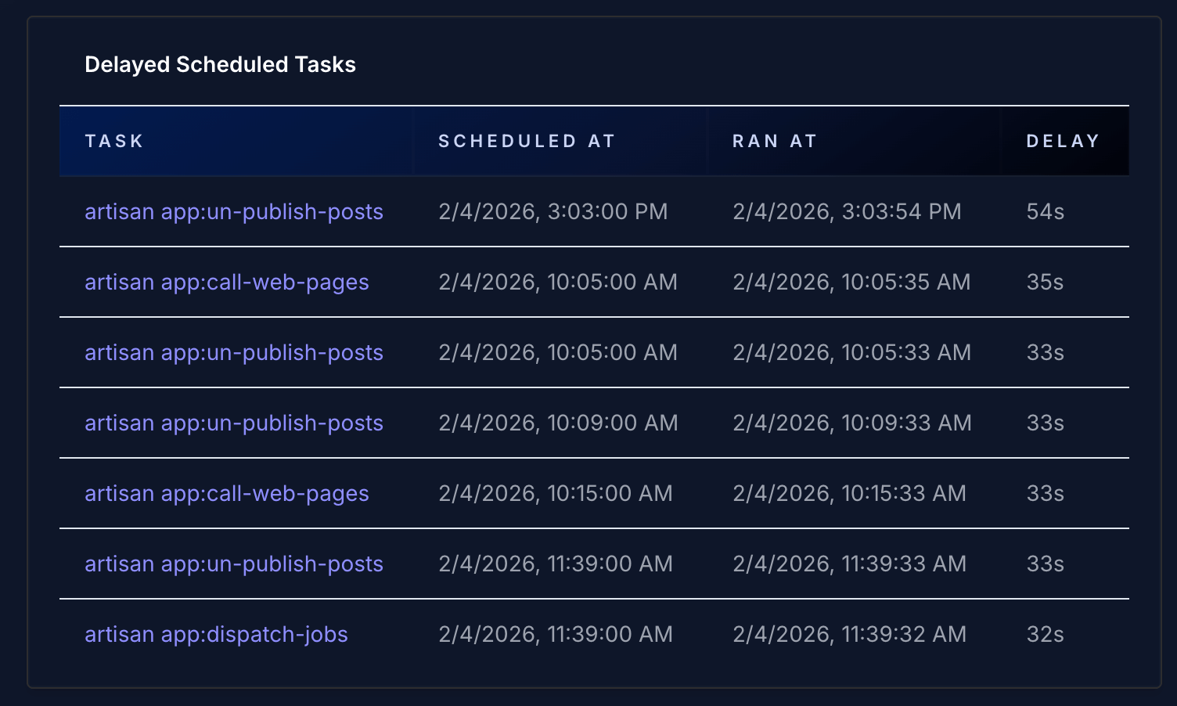Sort the table by the TASK column
This screenshot has width=1177, height=706.
coord(113,141)
